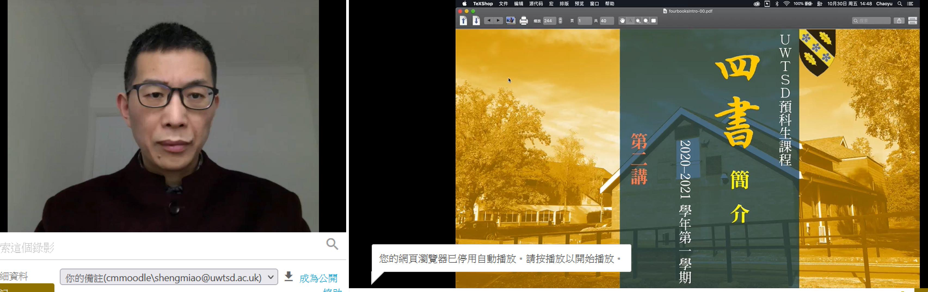This screenshot has height=292, width=928.
Task: Click the 成為公開 link
Action: (x=318, y=278)
